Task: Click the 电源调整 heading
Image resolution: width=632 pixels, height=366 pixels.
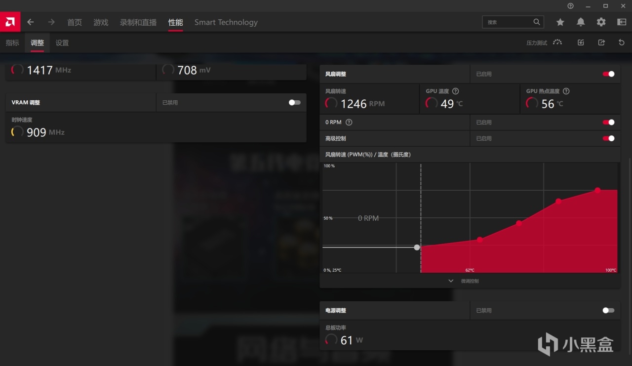Action: [x=336, y=311]
